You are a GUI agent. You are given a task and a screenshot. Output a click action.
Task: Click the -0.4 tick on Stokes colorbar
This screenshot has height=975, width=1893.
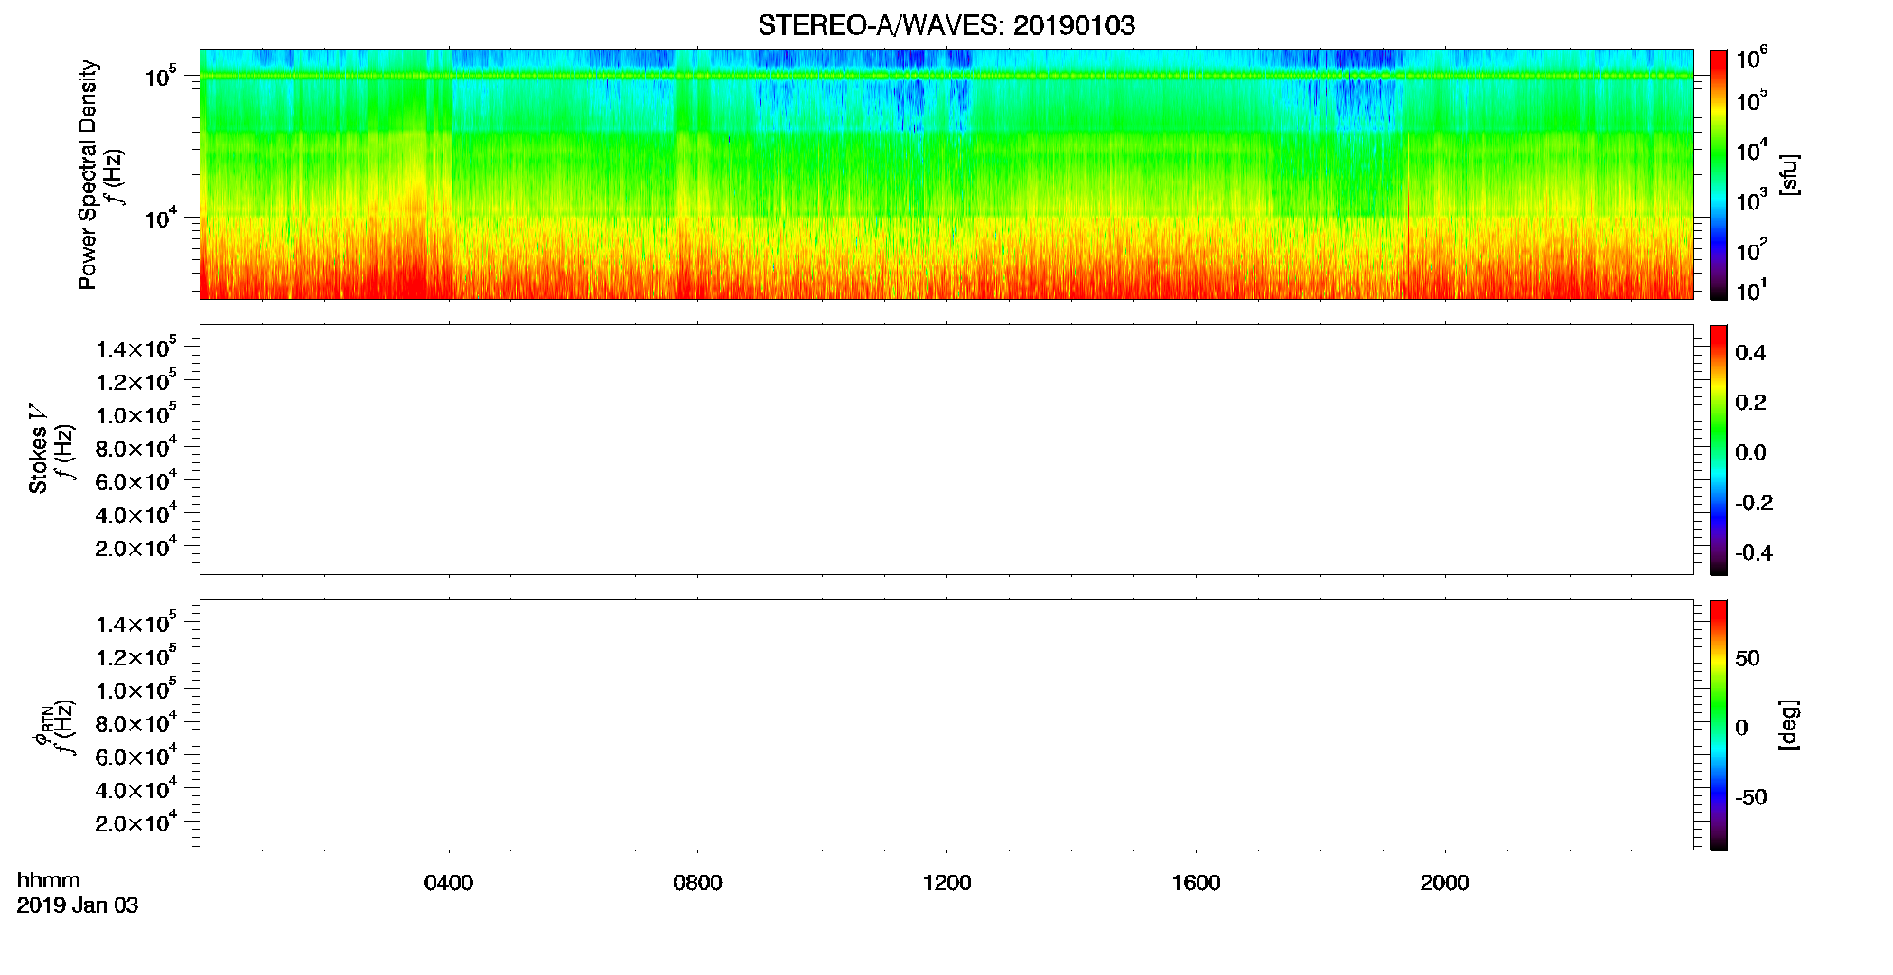click(x=1754, y=552)
